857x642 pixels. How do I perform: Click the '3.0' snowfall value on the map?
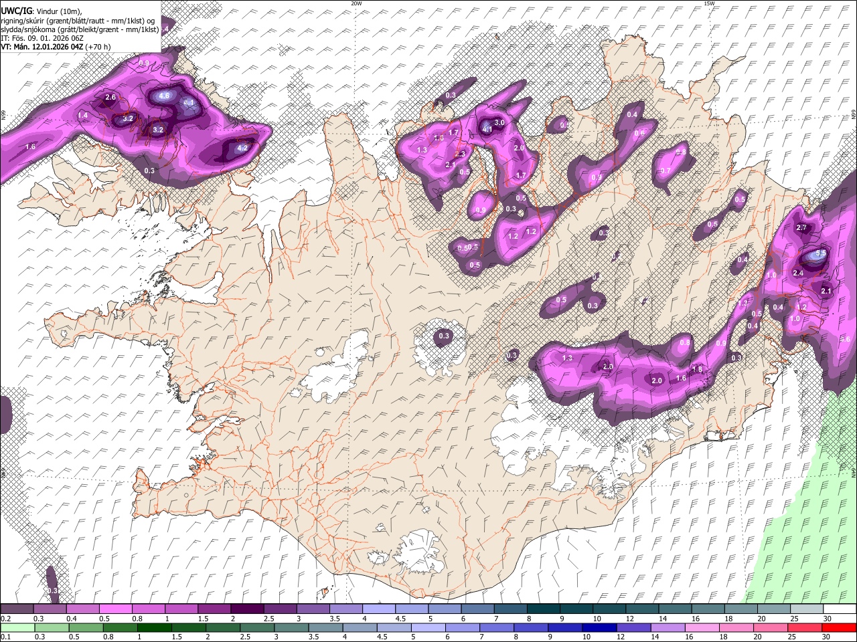click(499, 123)
